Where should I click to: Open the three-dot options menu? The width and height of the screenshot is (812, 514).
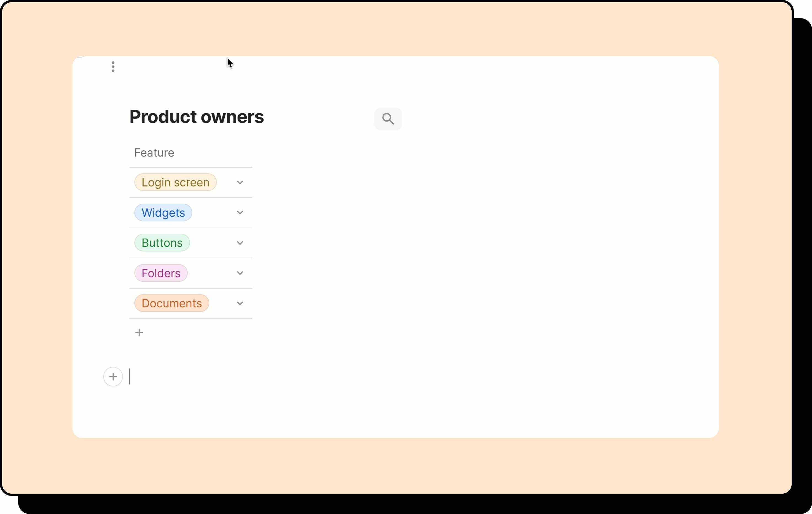(113, 67)
